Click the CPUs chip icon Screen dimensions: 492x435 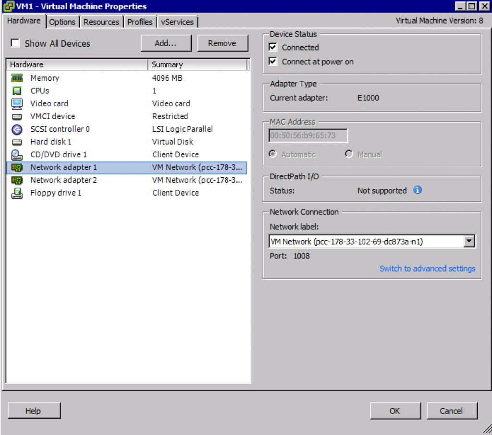17,91
